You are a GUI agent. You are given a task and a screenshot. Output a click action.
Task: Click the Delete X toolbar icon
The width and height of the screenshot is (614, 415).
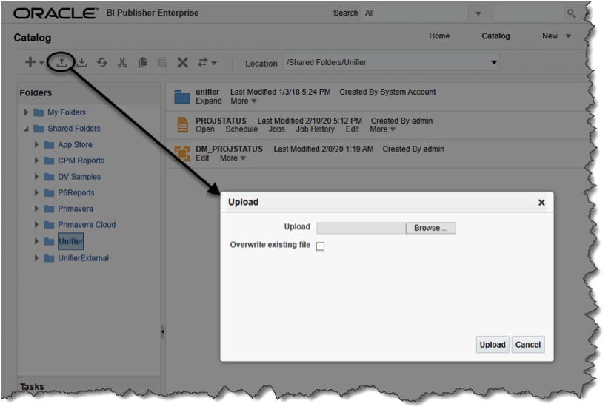coord(182,63)
